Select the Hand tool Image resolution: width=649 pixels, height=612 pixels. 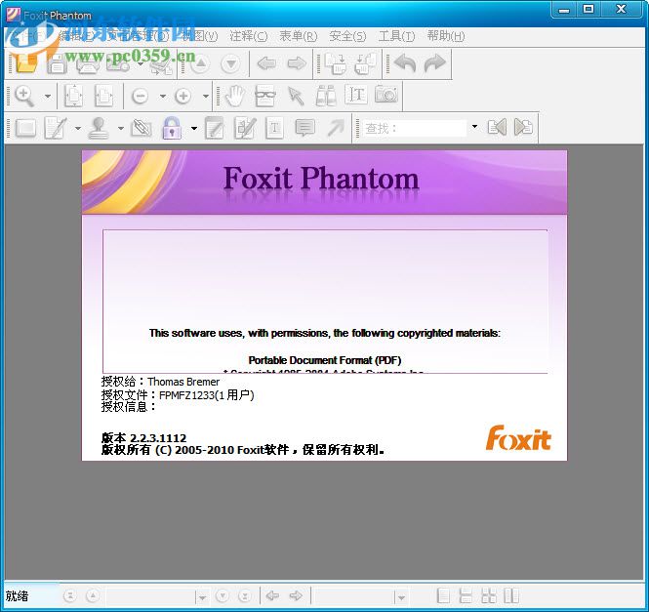(x=235, y=96)
